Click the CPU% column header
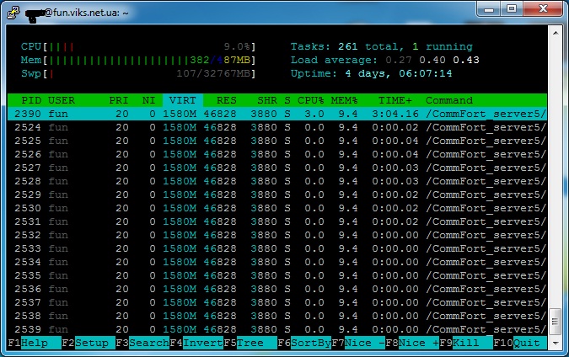This screenshot has height=357, width=569. (310, 100)
